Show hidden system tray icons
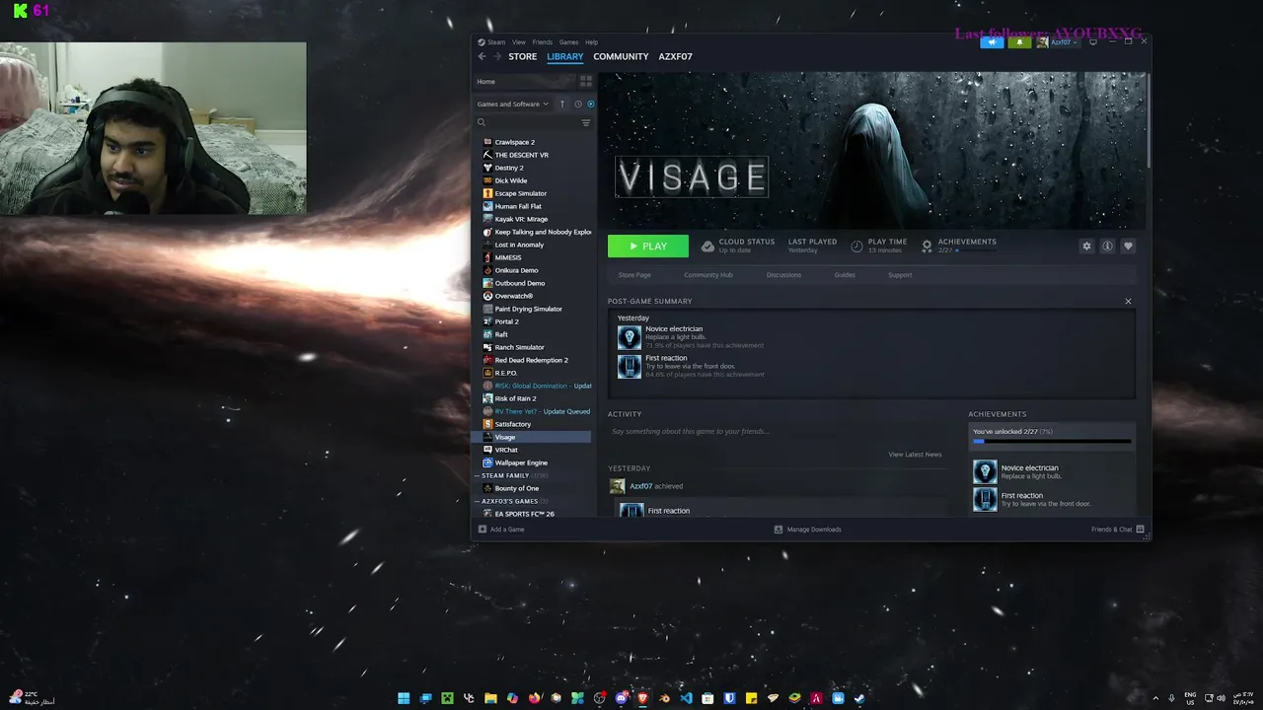 coord(1155,698)
